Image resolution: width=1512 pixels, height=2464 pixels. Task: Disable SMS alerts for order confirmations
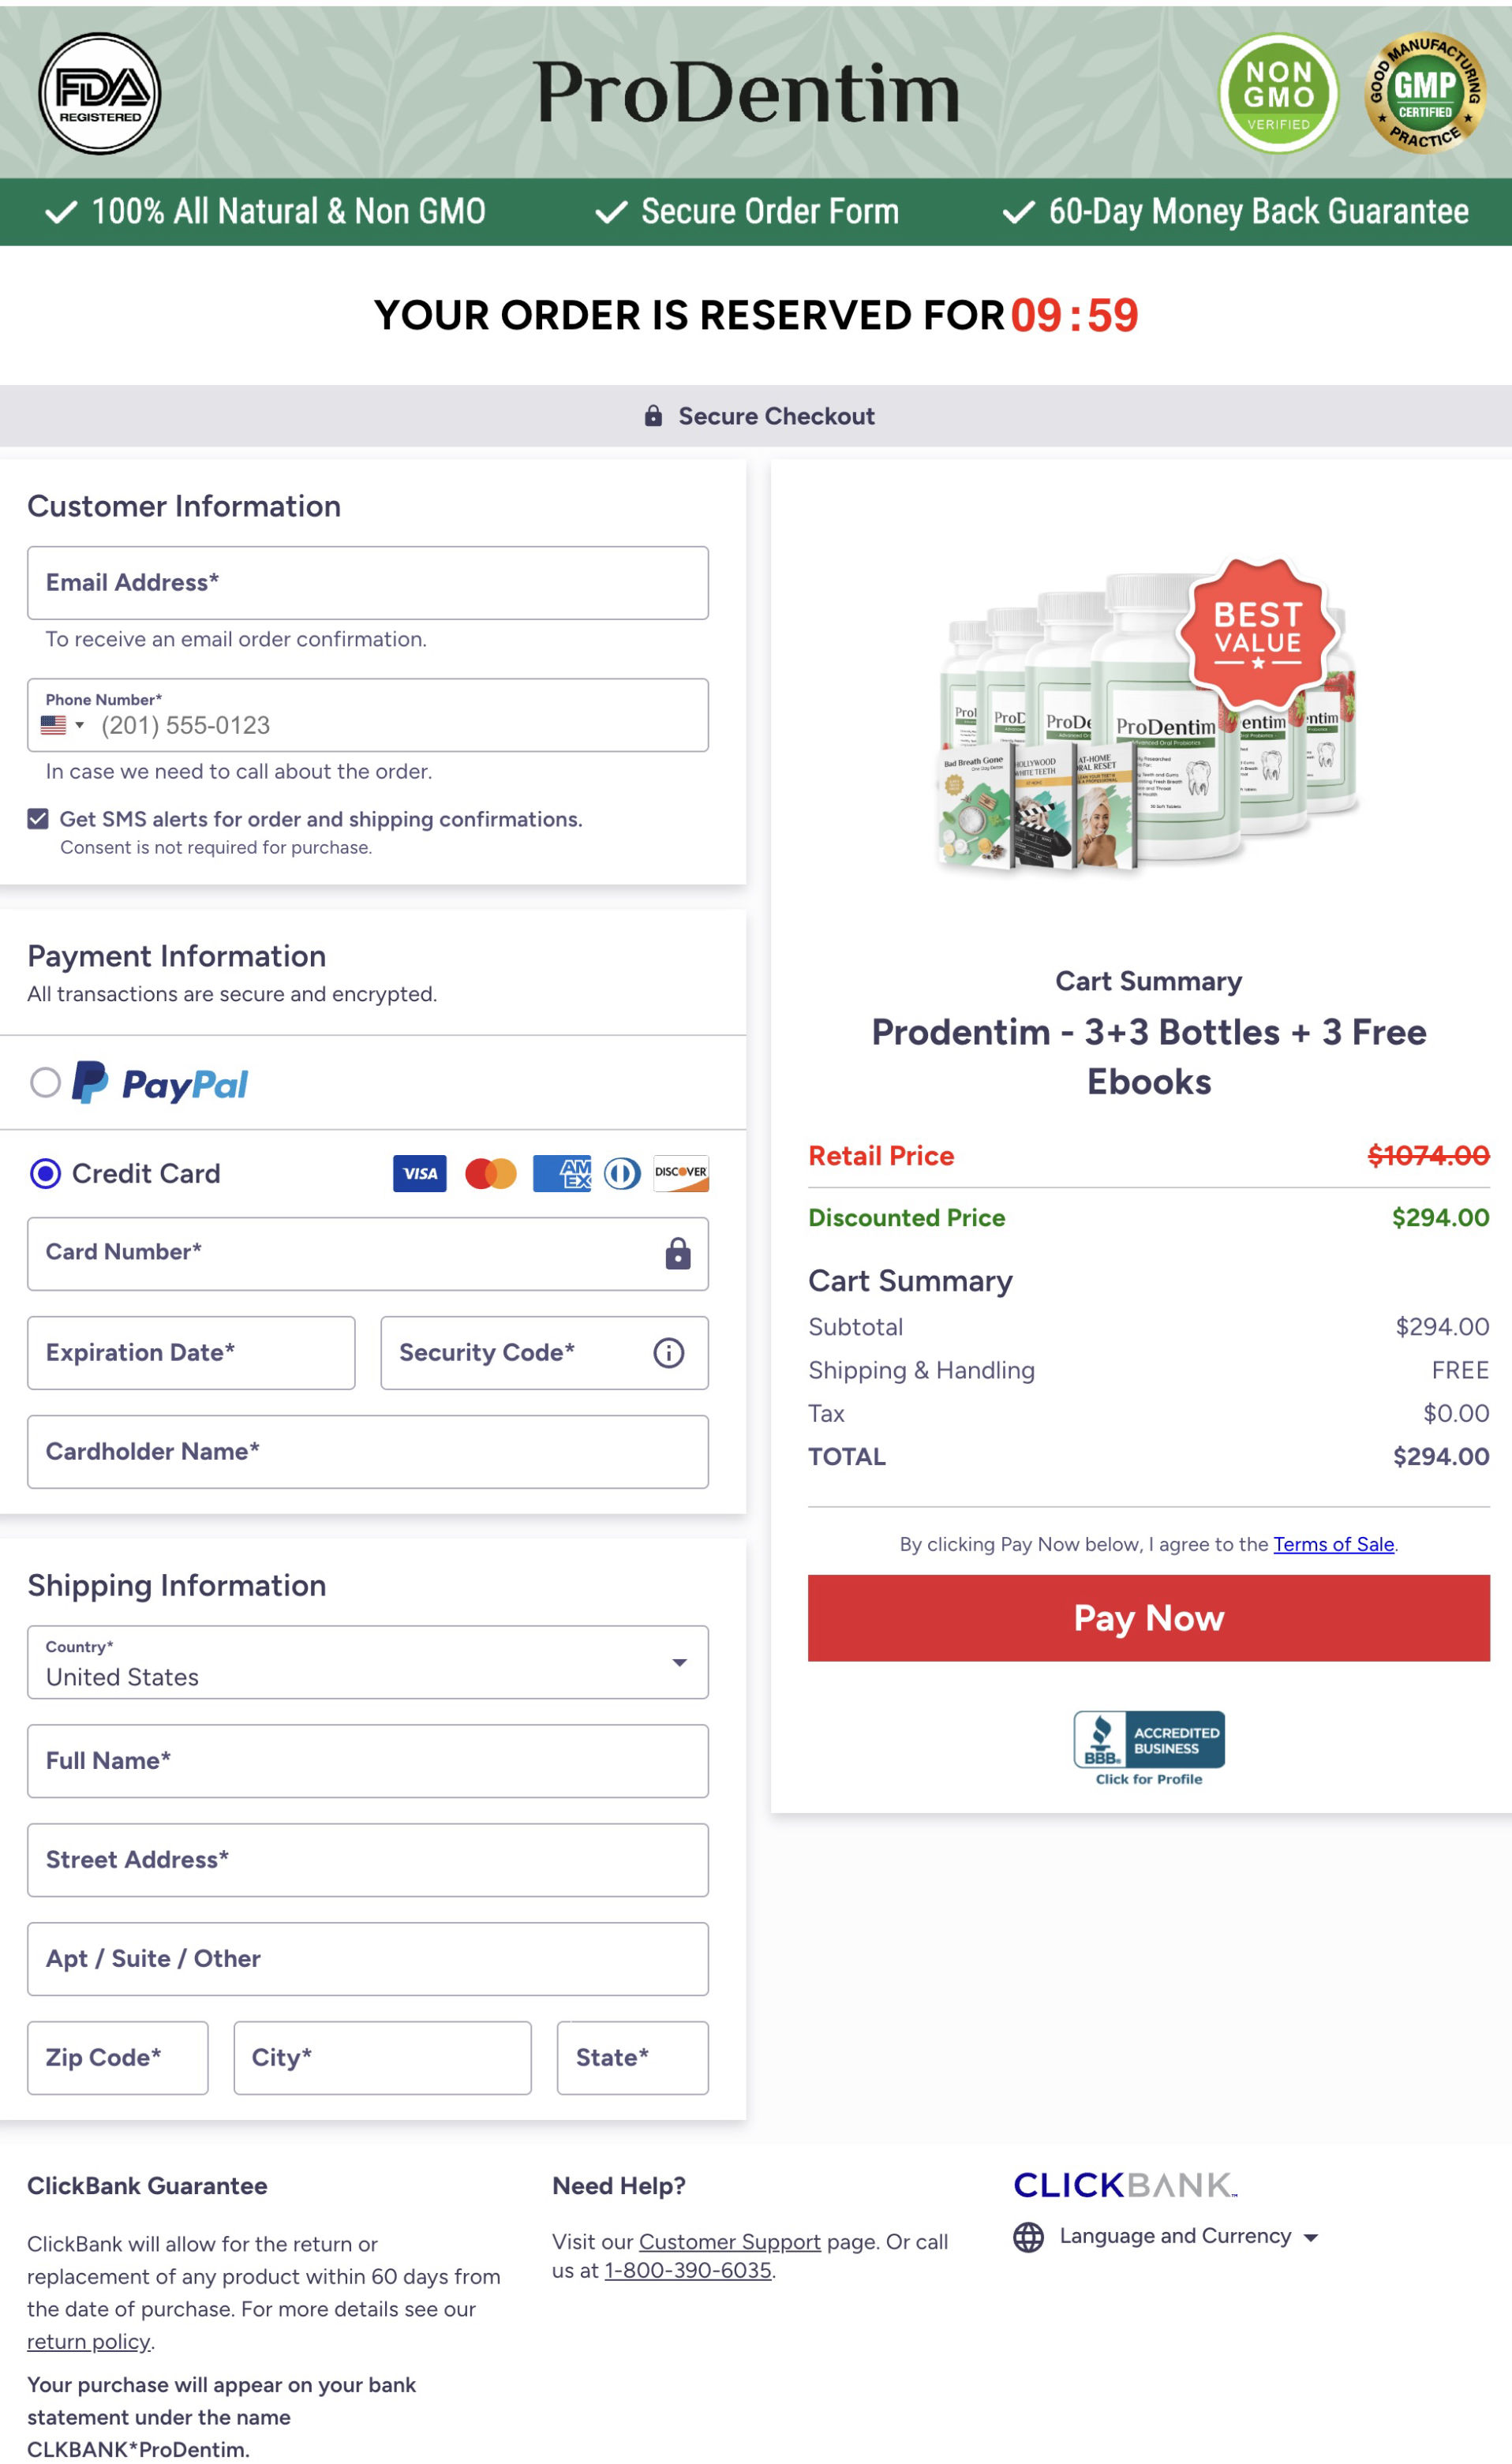tap(37, 818)
